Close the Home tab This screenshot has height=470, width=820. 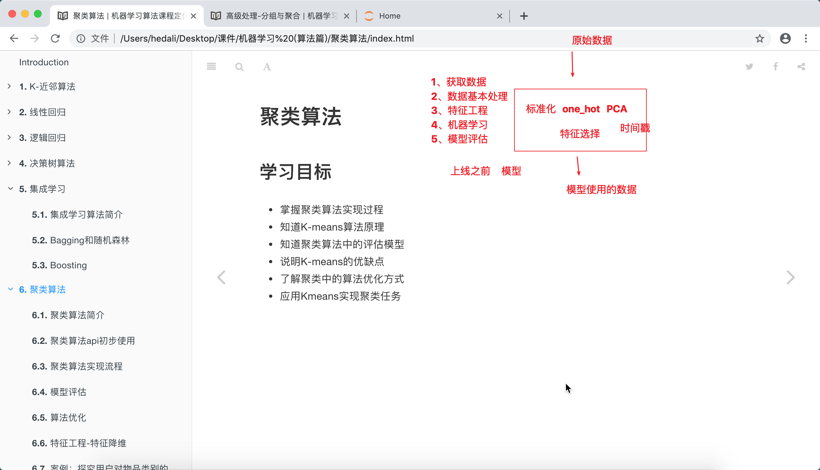[500, 16]
